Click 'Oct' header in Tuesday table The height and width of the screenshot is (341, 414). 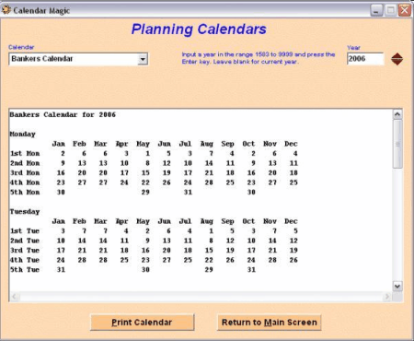pos(248,221)
